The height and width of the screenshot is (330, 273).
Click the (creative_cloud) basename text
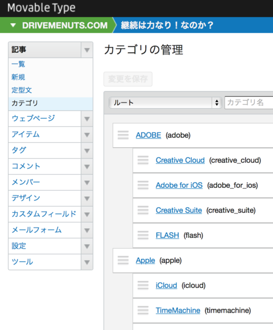[235, 160]
